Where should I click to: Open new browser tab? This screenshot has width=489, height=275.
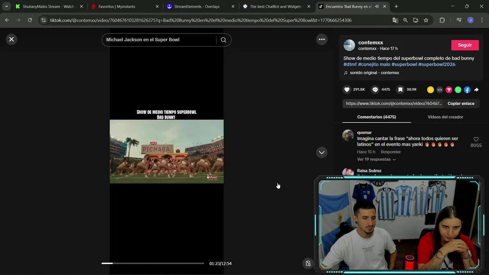pyautogui.click(x=396, y=6)
